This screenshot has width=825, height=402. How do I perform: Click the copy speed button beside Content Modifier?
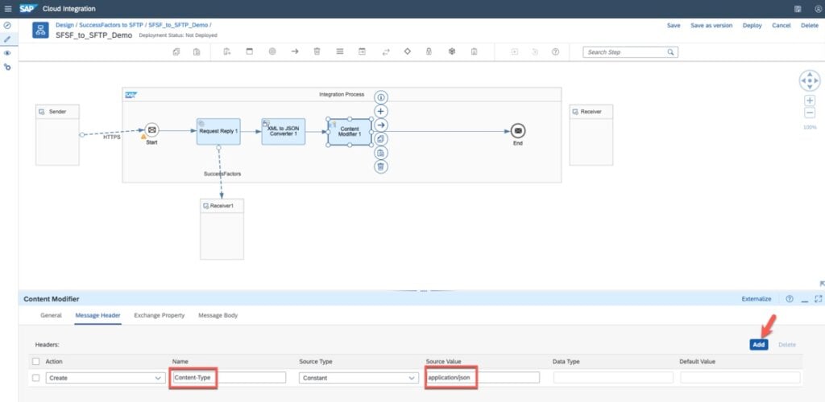tap(381, 138)
